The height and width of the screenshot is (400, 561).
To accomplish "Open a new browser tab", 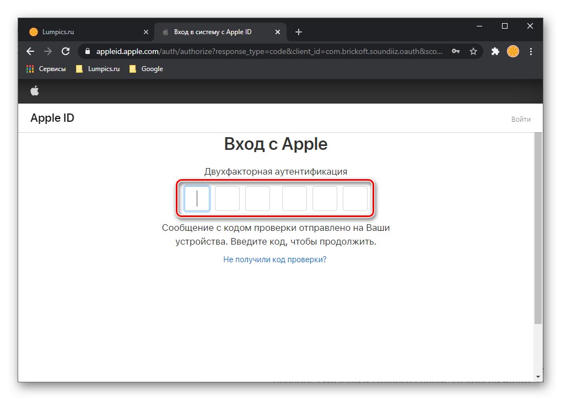I will click(x=298, y=32).
